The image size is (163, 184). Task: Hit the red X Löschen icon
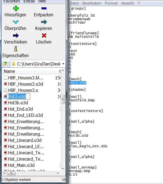[44, 36]
